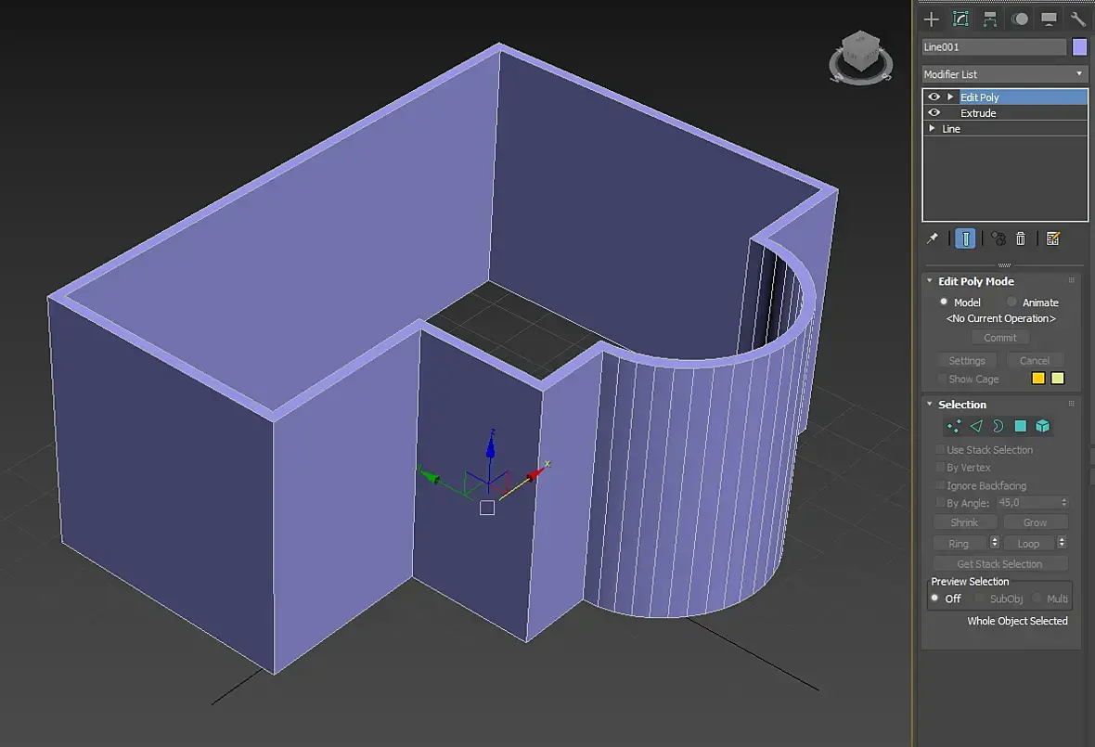
Task: Open the orange cage color swatch
Action: pos(1038,379)
